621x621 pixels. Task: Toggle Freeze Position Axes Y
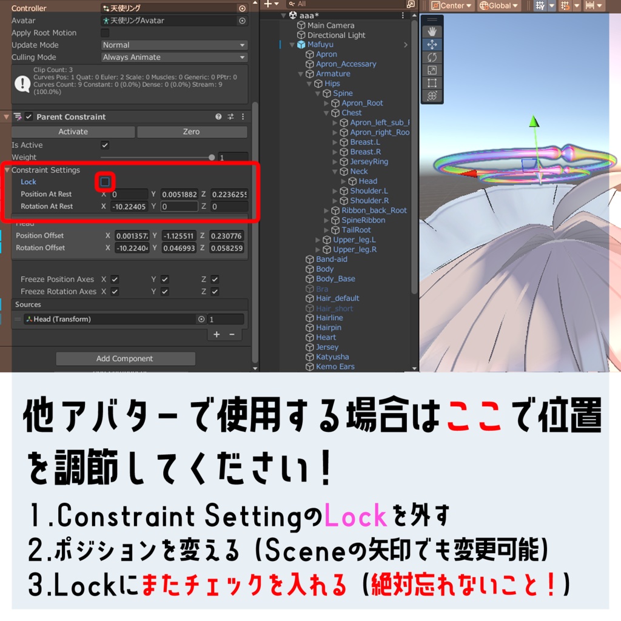165,279
